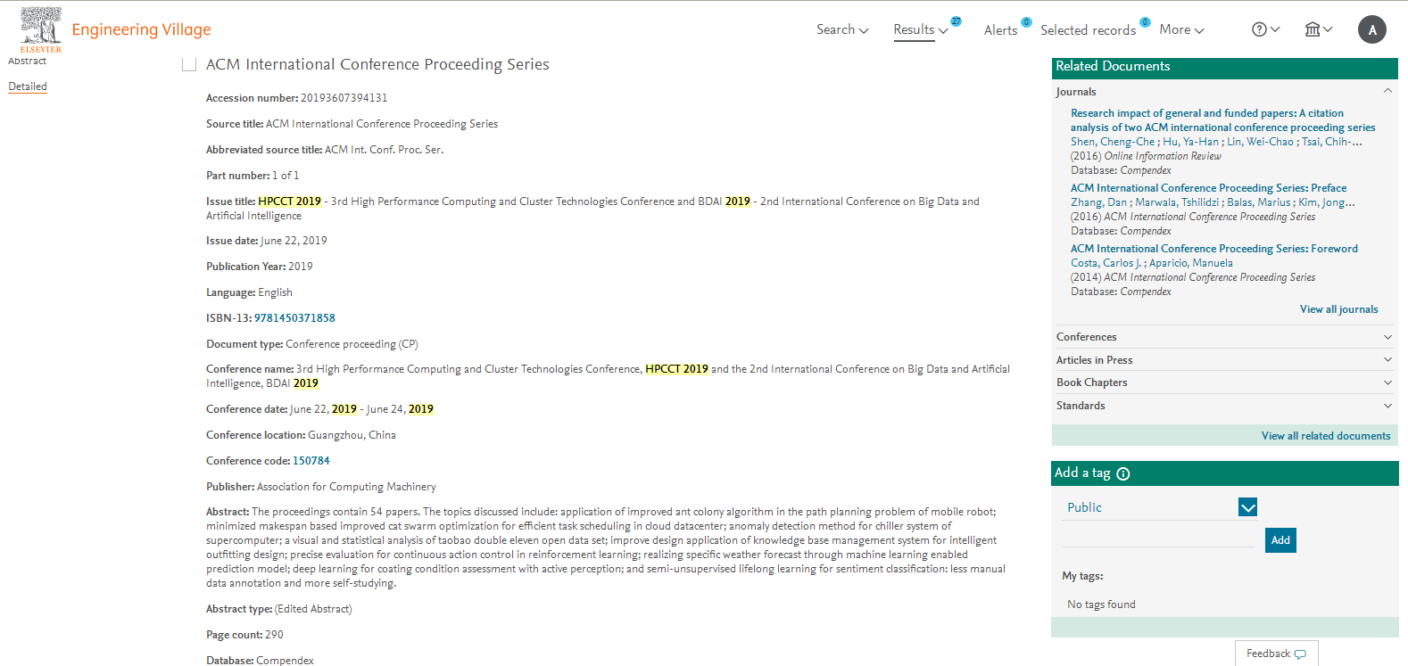Image resolution: width=1408 pixels, height=666 pixels.
Task: Switch to the Detailed view tab
Action: click(28, 86)
